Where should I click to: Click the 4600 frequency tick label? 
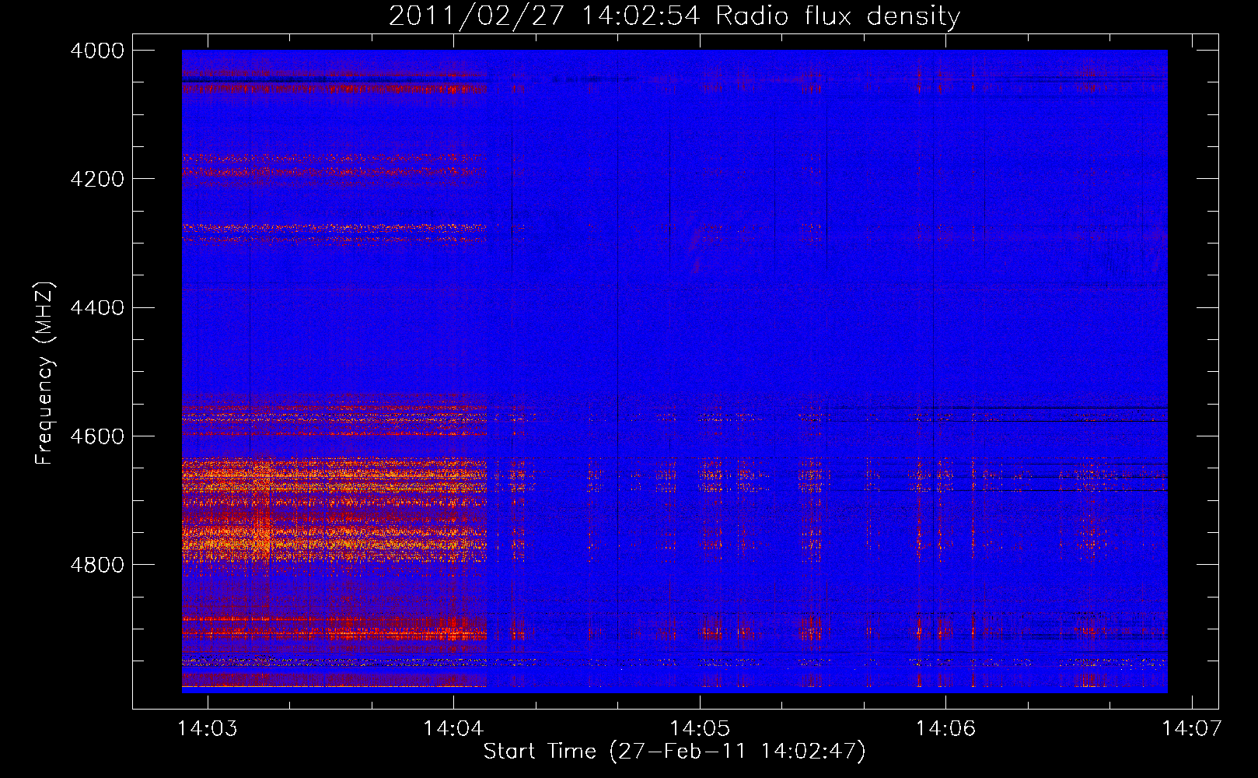click(97, 436)
